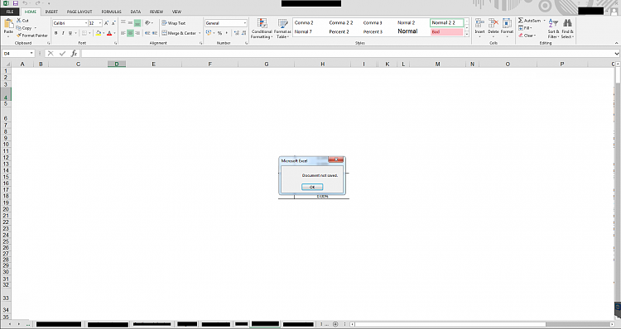Close the Microsoft Excel error dialog
The height and width of the screenshot is (329, 621).
click(336, 160)
